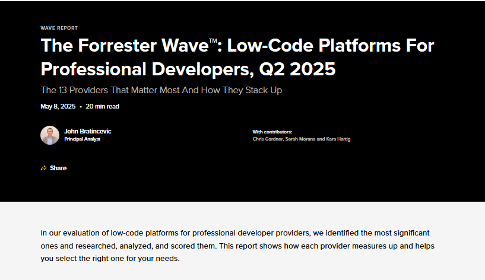Open John Bratincevic's profile photo
Image resolution: width=485 pixels, height=280 pixels.
pos(50,135)
